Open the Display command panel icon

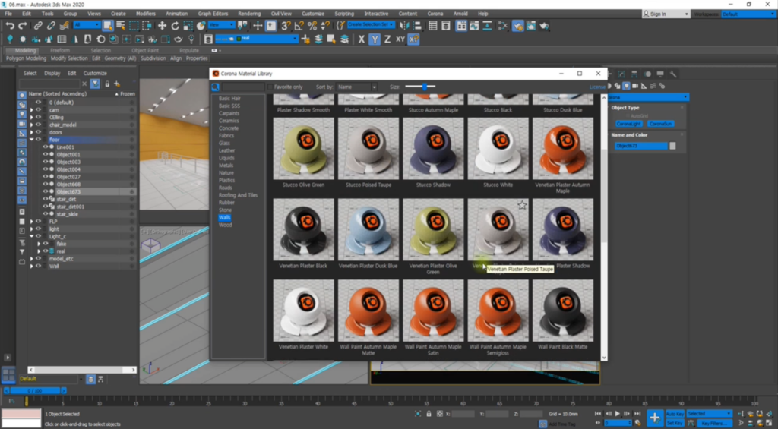(x=660, y=74)
